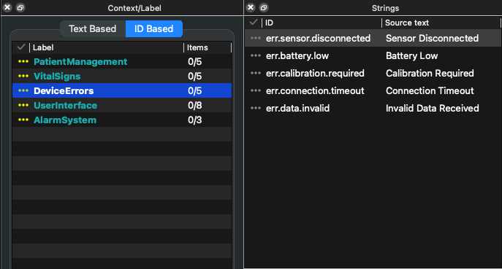Click the 0/5 count for PatientManagement
502x269 pixels.
(x=195, y=62)
